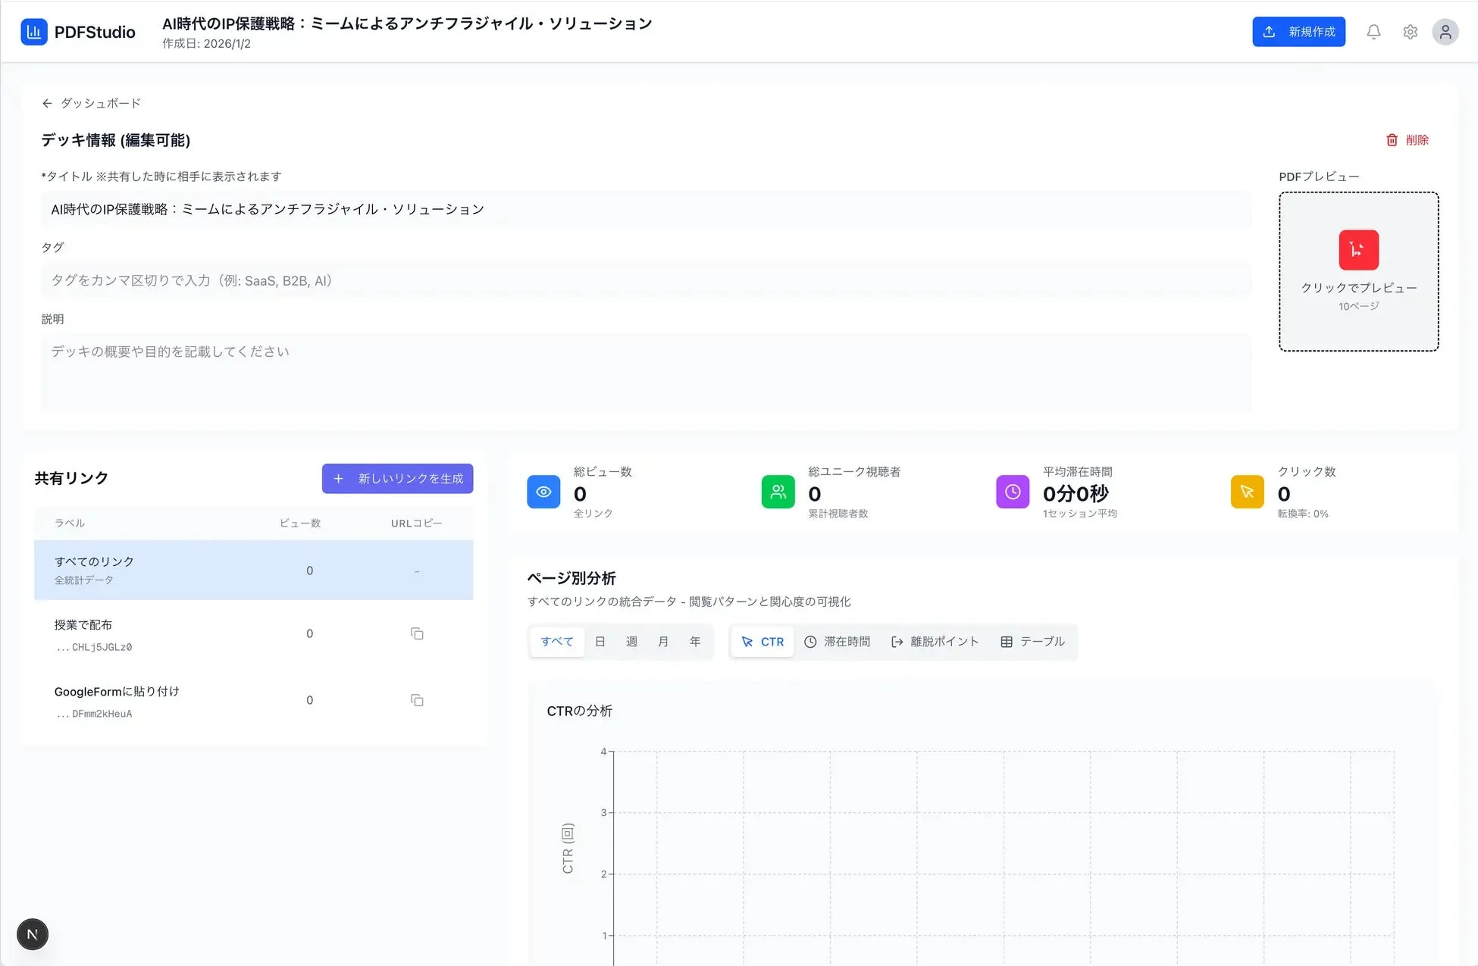Open the settings gear icon
This screenshot has width=1478, height=966.
pos(1410,31)
